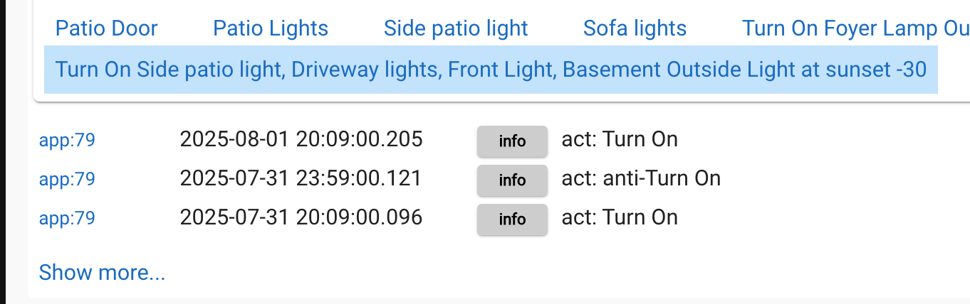Click info badge on the 20:09:00.096 log

pos(512,219)
